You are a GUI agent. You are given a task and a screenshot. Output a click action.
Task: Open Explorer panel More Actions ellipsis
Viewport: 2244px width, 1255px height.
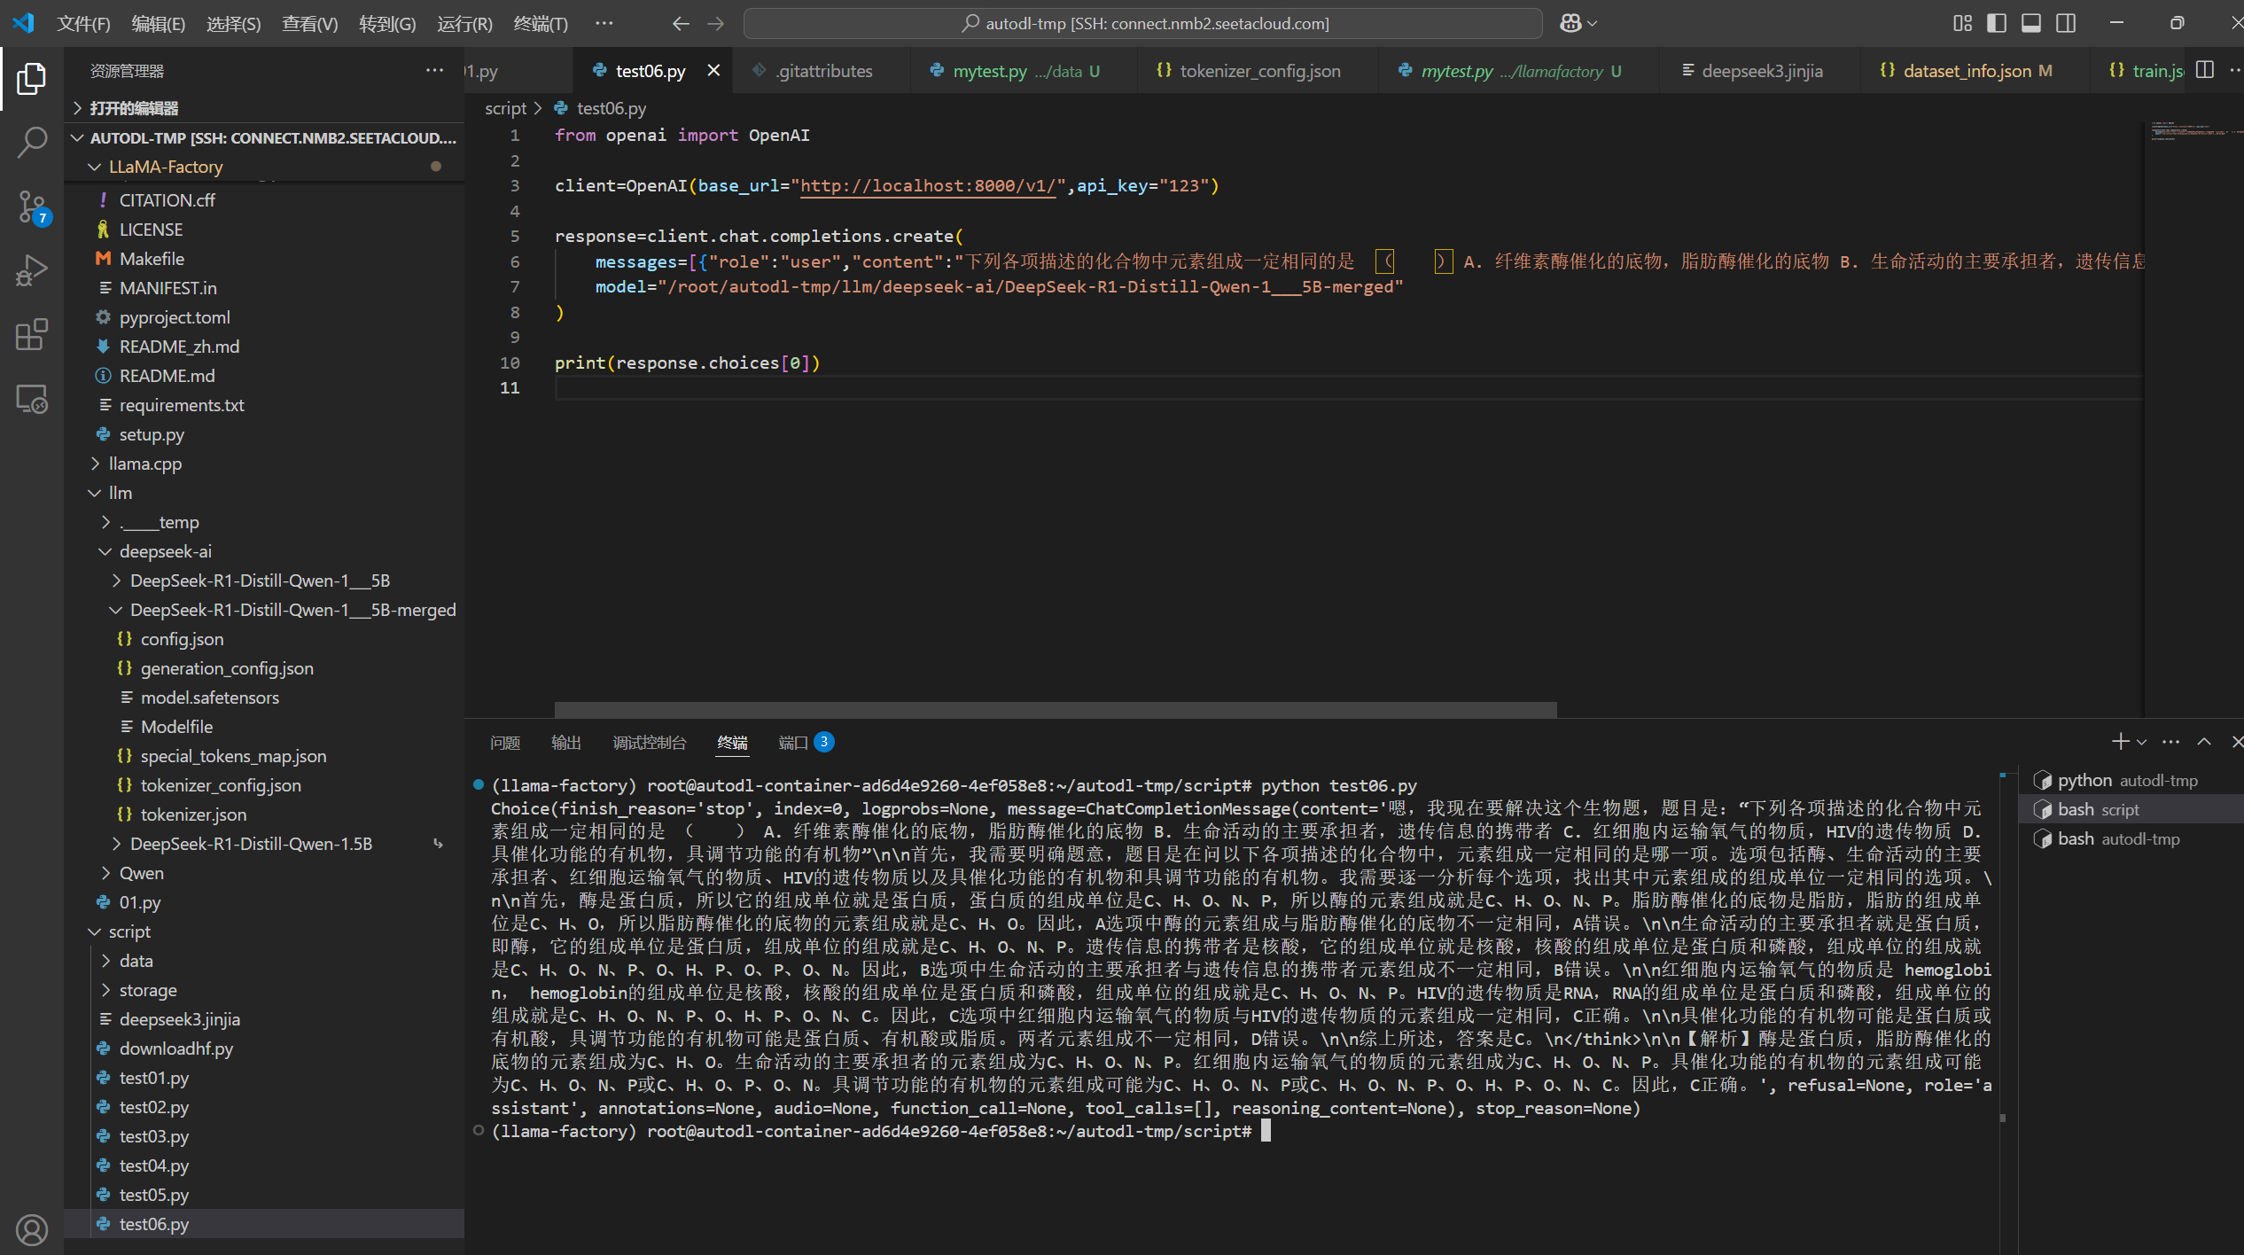pyautogui.click(x=434, y=70)
